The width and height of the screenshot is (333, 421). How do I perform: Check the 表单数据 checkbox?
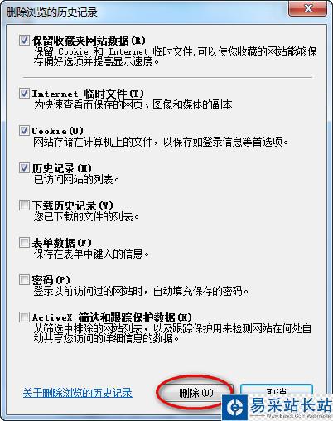[24, 242]
